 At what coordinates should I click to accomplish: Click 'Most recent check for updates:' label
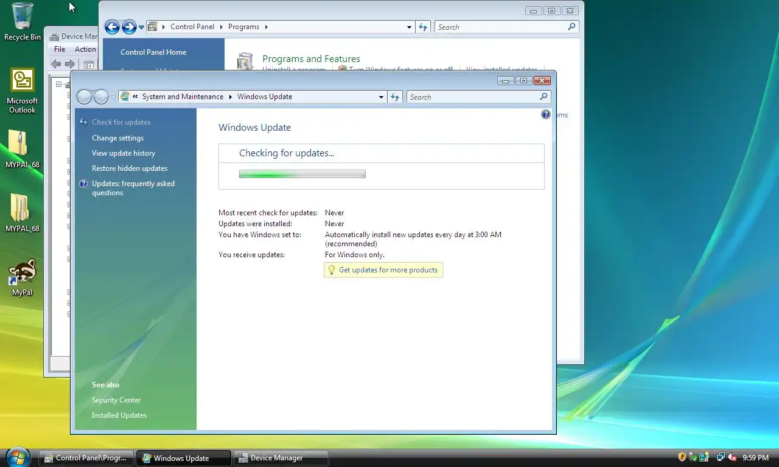click(x=268, y=213)
